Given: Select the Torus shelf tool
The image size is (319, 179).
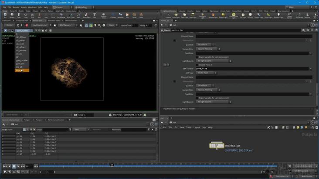Looking at the screenshot, I should (26, 15).
